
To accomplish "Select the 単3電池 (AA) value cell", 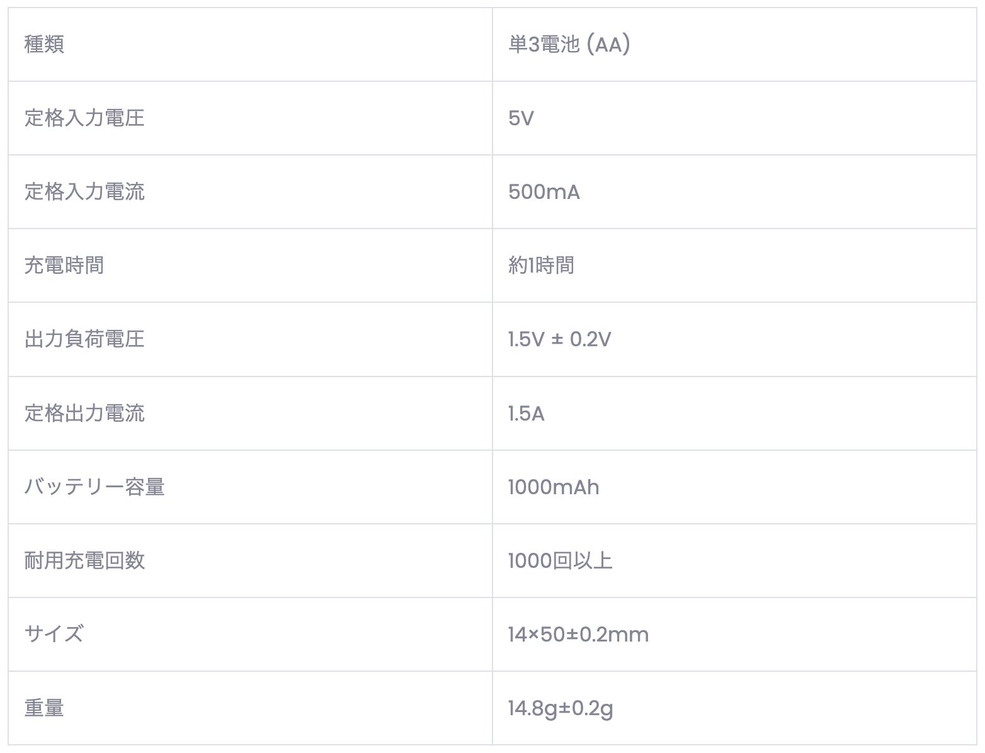I will [734, 44].
